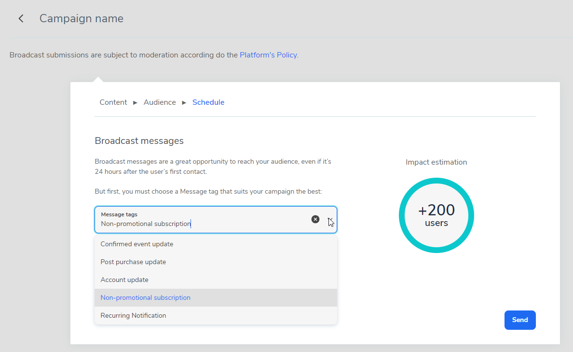
Task: Switch to the Audience step
Action: coord(160,102)
